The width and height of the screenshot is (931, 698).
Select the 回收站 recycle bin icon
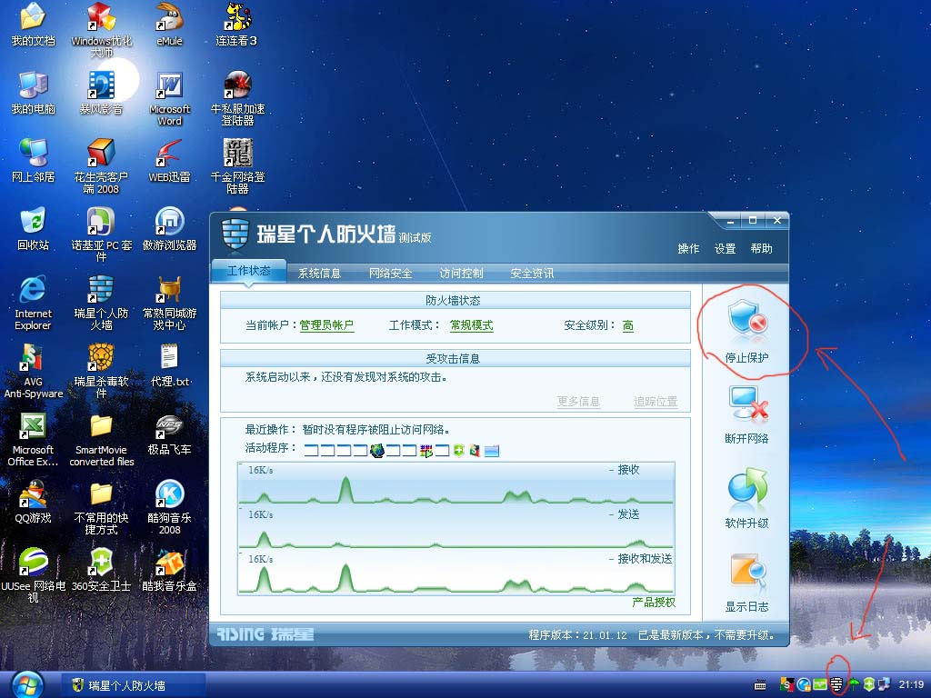33,228
